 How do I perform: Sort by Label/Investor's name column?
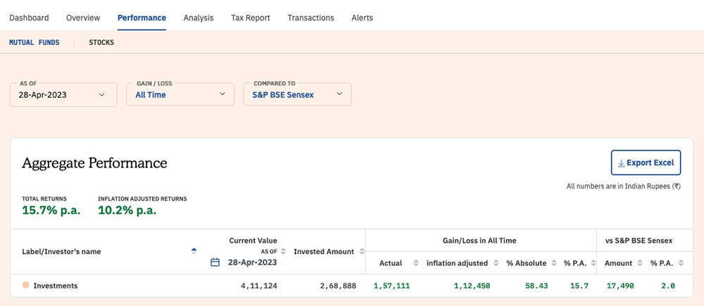click(194, 251)
